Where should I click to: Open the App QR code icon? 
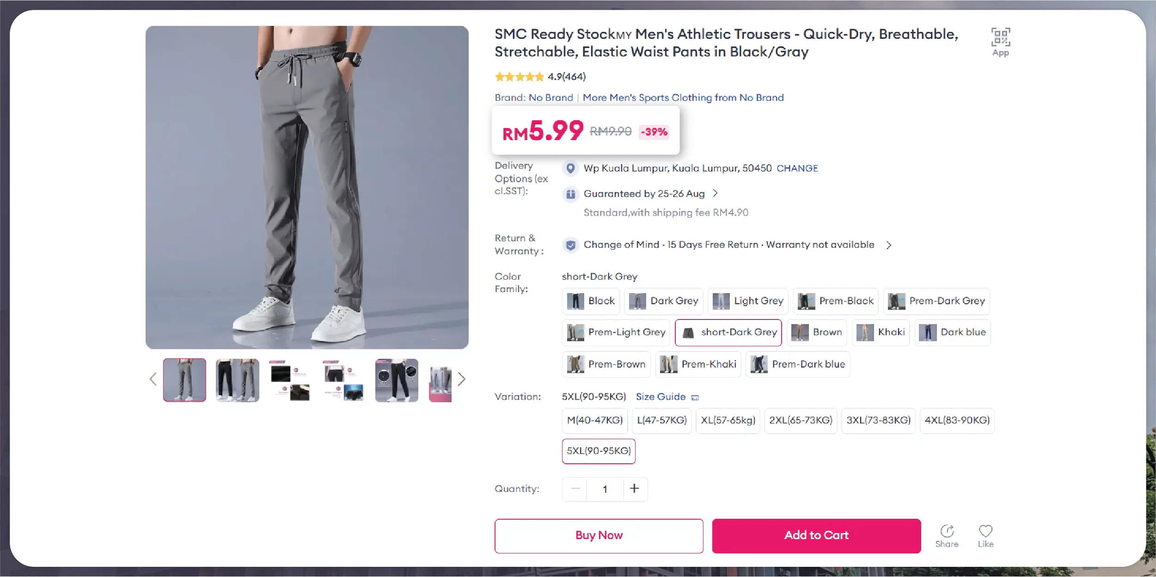point(1000,38)
